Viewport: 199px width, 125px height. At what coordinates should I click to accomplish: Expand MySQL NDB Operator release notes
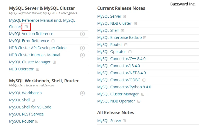coord(139,101)
